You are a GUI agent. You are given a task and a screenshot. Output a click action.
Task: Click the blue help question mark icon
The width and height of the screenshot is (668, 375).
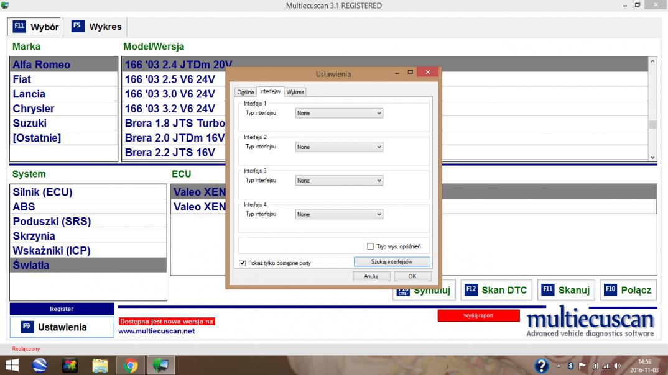coord(542,366)
